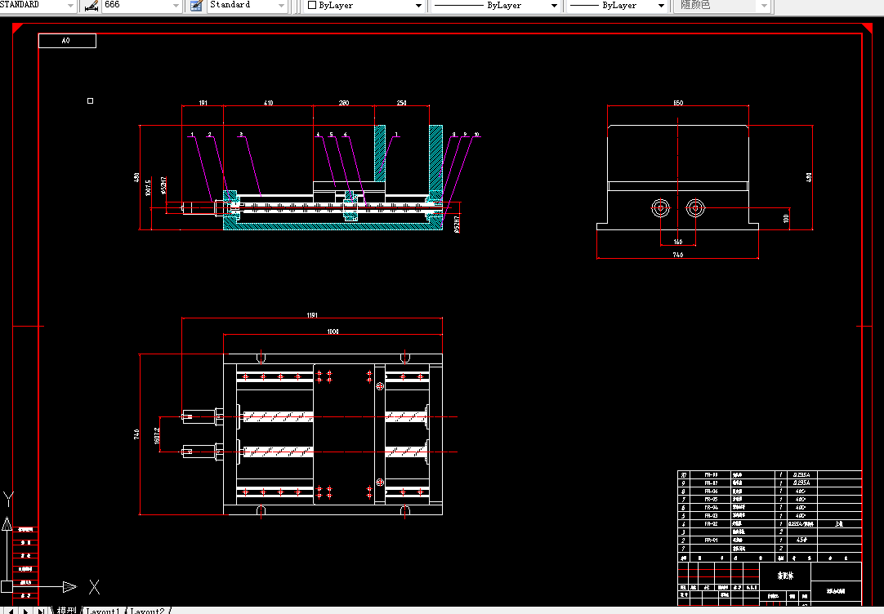Open the ByLayer lineweight dropdown
The image size is (884, 614).
click(x=661, y=6)
